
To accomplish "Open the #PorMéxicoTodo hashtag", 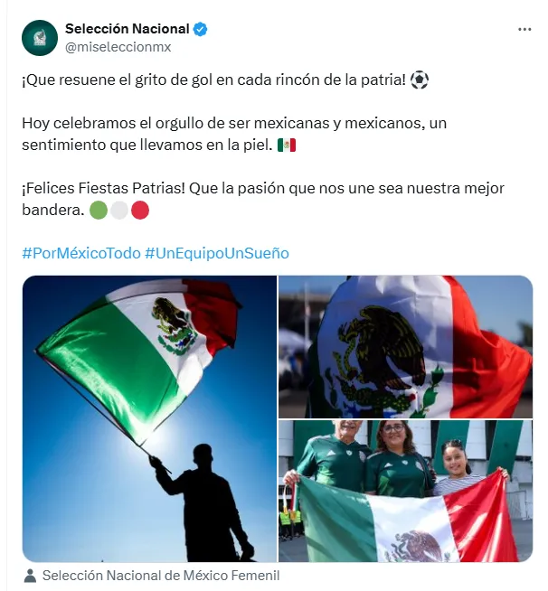I will coord(81,253).
